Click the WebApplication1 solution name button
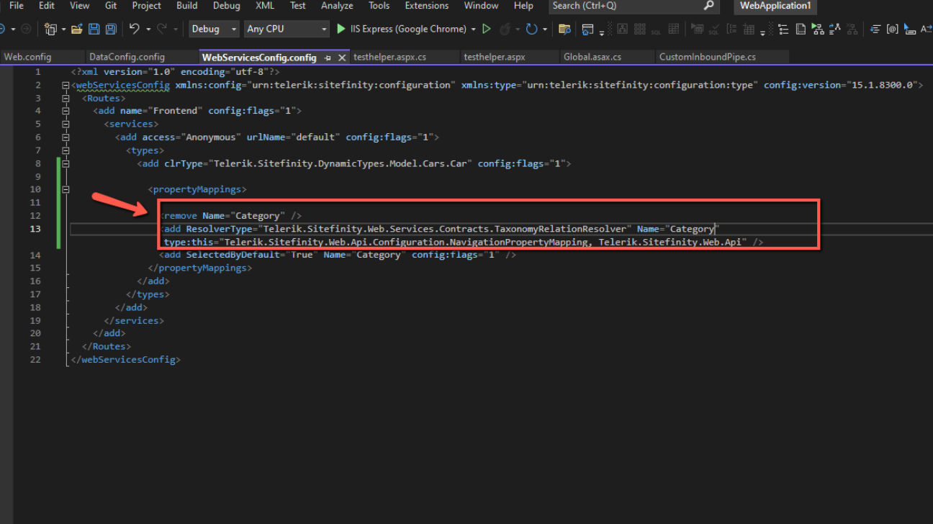933x524 pixels. [x=775, y=6]
